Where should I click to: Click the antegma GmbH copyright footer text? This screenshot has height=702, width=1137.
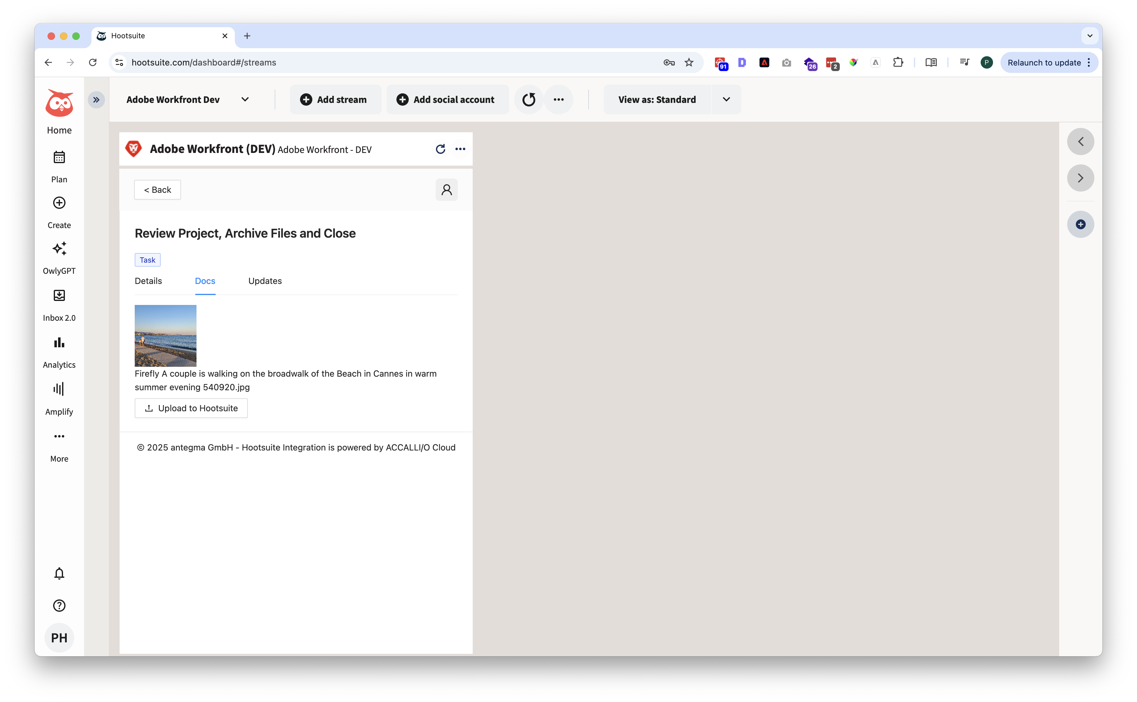pyautogui.click(x=296, y=448)
